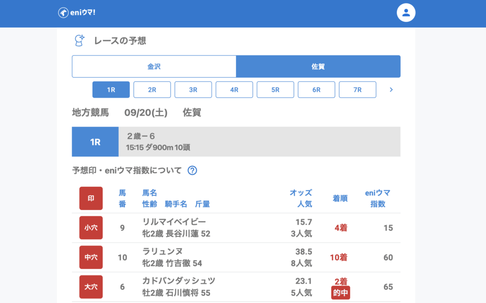
Task: Click the 中穴 mark badge
Action: pyautogui.click(x=91, y=257)
